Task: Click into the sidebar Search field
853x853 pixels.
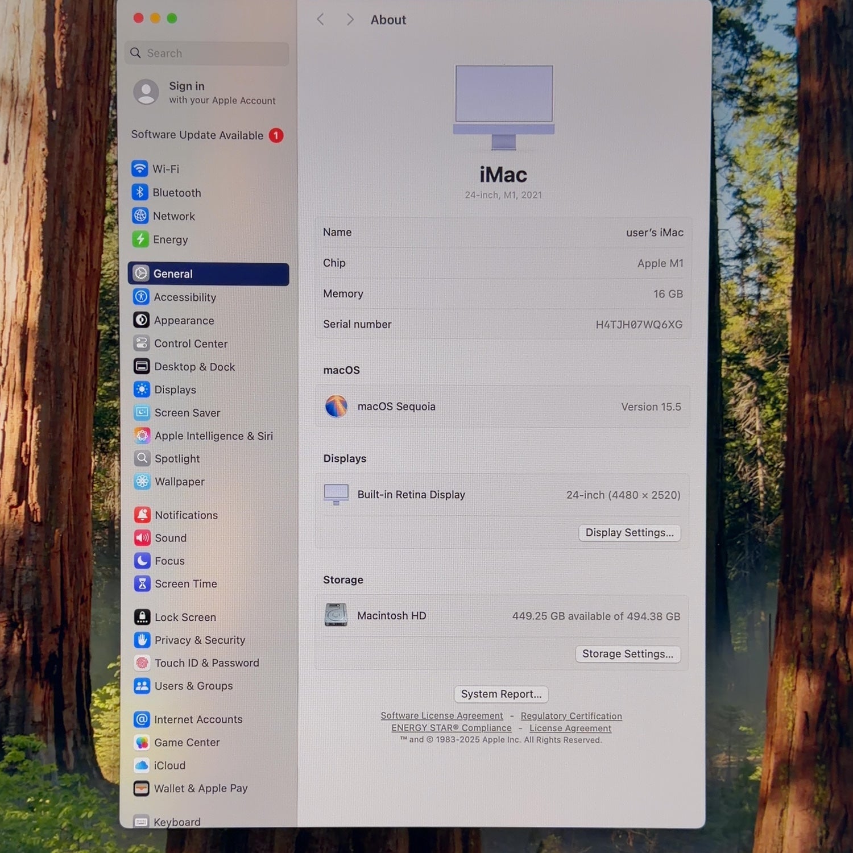Action: coord(207,53)
